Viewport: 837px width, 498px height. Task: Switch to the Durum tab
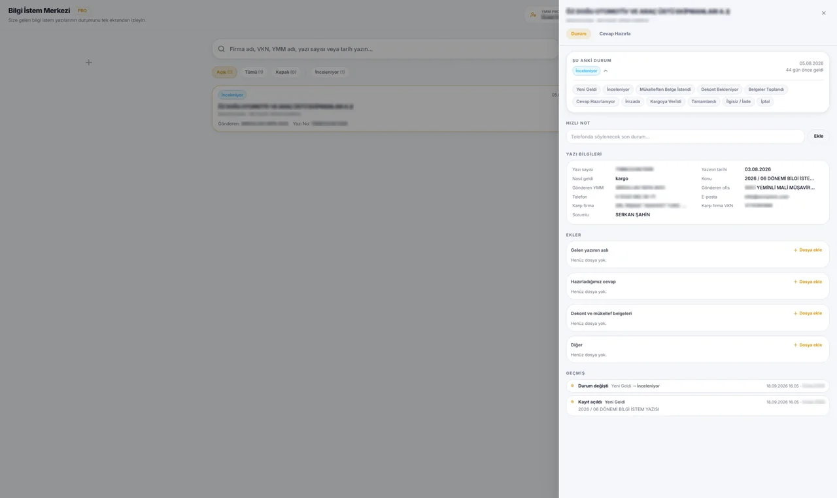pos(579,34)
